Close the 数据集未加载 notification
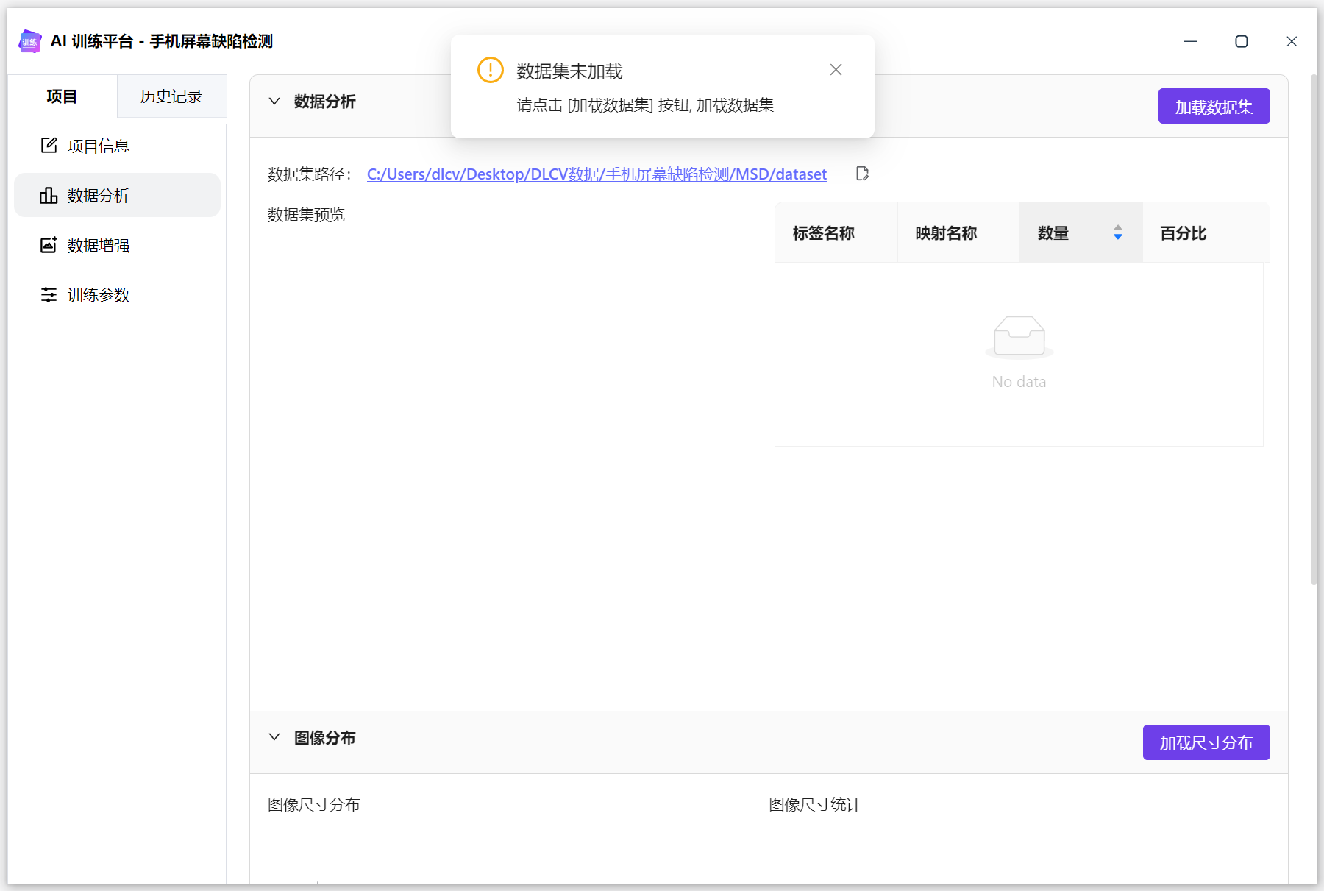Viewport: 1324px width, 891px height. pyautogui.click(x=836, y=70)
